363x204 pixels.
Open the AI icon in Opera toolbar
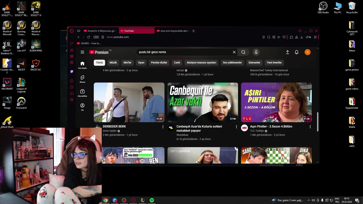(x=308, y=37)
